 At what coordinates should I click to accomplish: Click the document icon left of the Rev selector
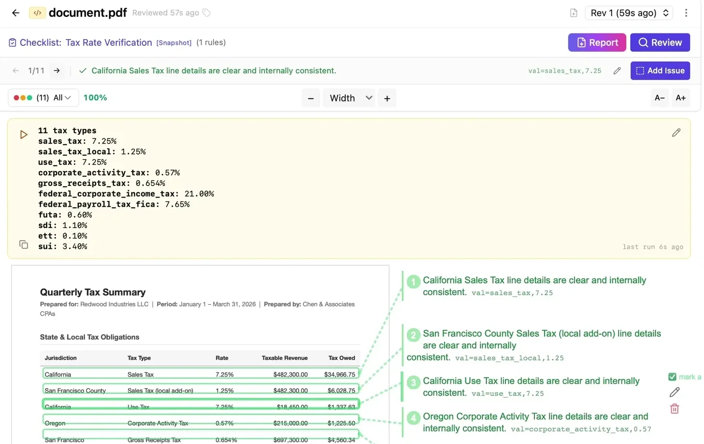[574, 13]
